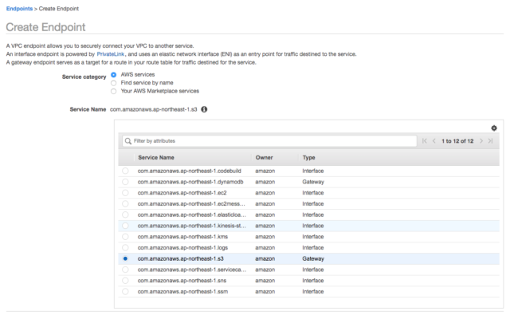The image size is (510, 315).
Task: Click the elasticloa... service name text
Action: pos(191,215)
